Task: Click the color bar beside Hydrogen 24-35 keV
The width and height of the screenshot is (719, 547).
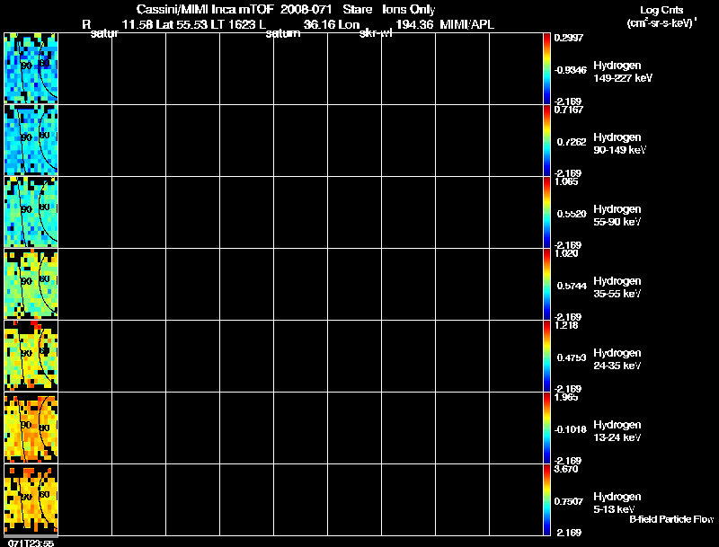Action: pyautogui.click(x=546, y=356)
